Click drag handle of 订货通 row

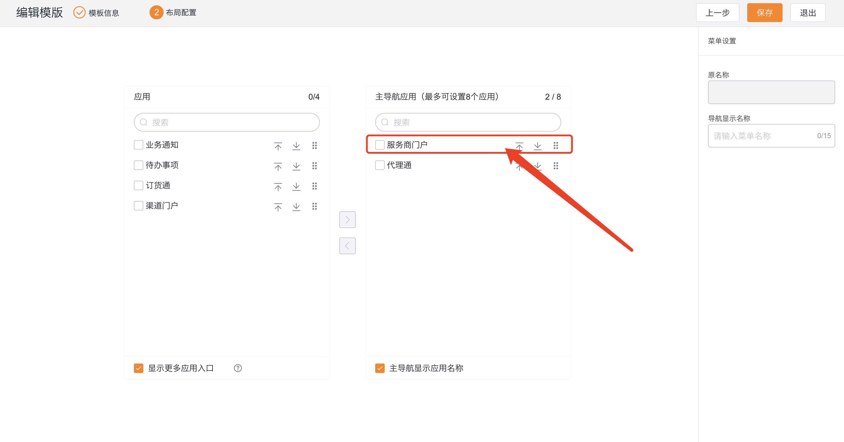click(315, 186)
